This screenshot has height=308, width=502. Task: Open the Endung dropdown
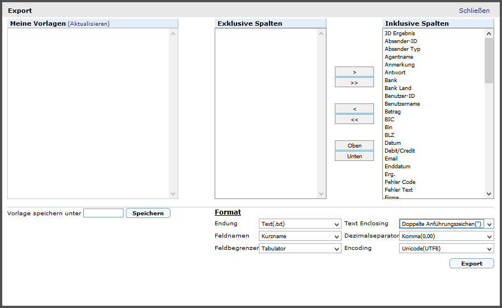300,224
